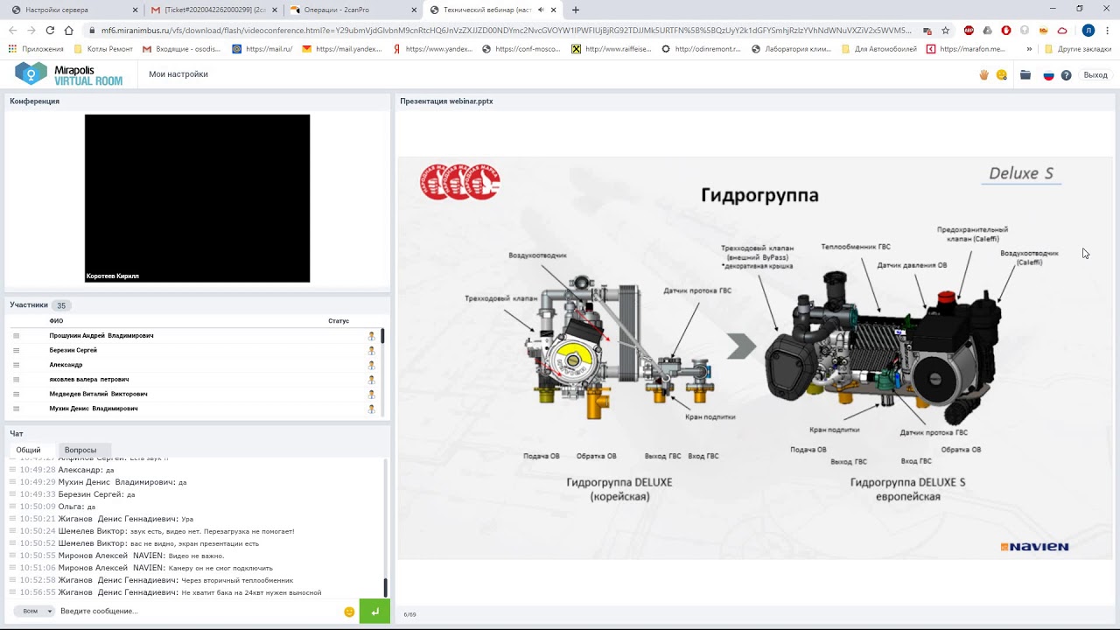Open Мои настройки menu

tap(178, 74)
